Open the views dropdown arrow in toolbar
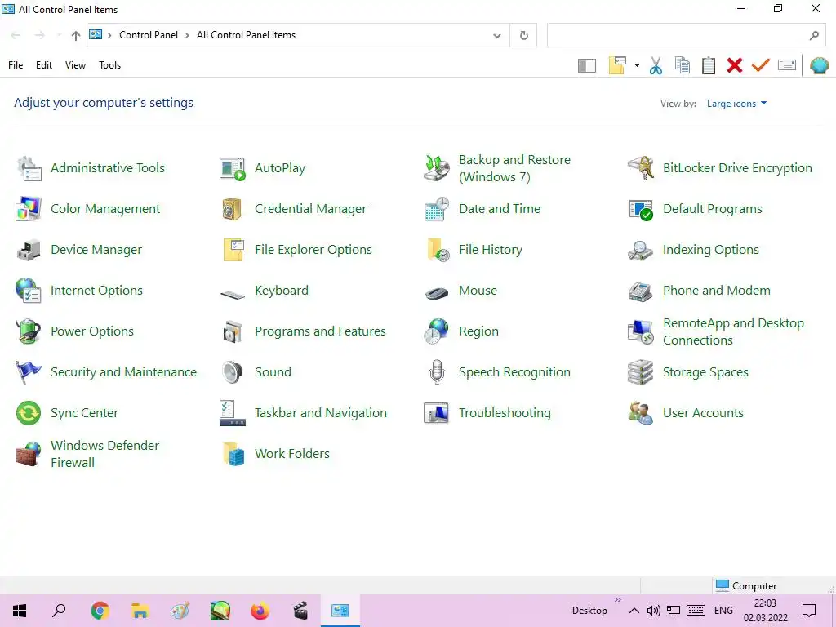This screenshot has height=627, width=836. (637, 65)
